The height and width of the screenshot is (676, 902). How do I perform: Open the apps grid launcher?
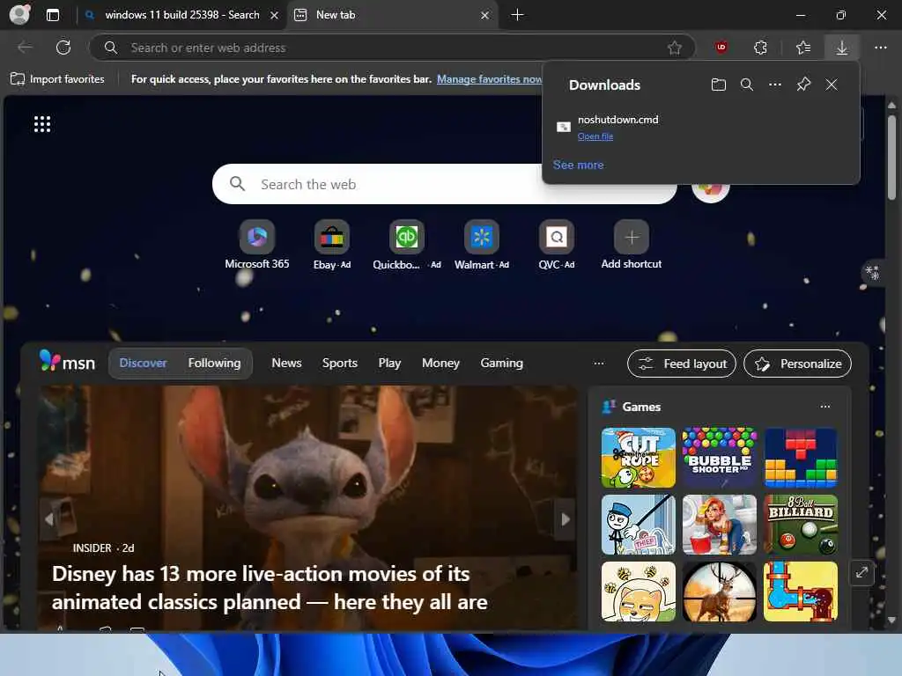pyautogui.click(x=42, y=124)
